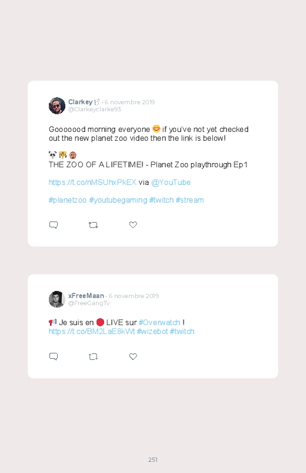306x473 pixels.
Task: Open the #stream hashtag
Action: tap(189, 200)
